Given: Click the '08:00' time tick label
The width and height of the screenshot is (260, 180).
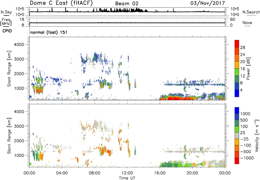Looking at the screenshot, I should (x=95, y=173).
